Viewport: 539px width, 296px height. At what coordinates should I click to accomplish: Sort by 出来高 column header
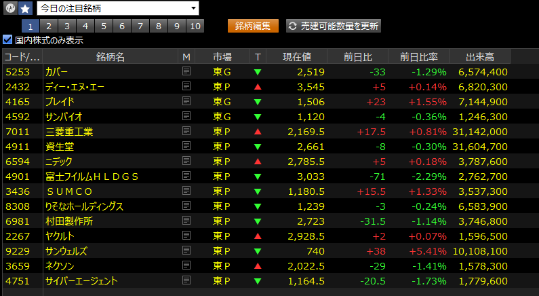click(x=479, y=57)
